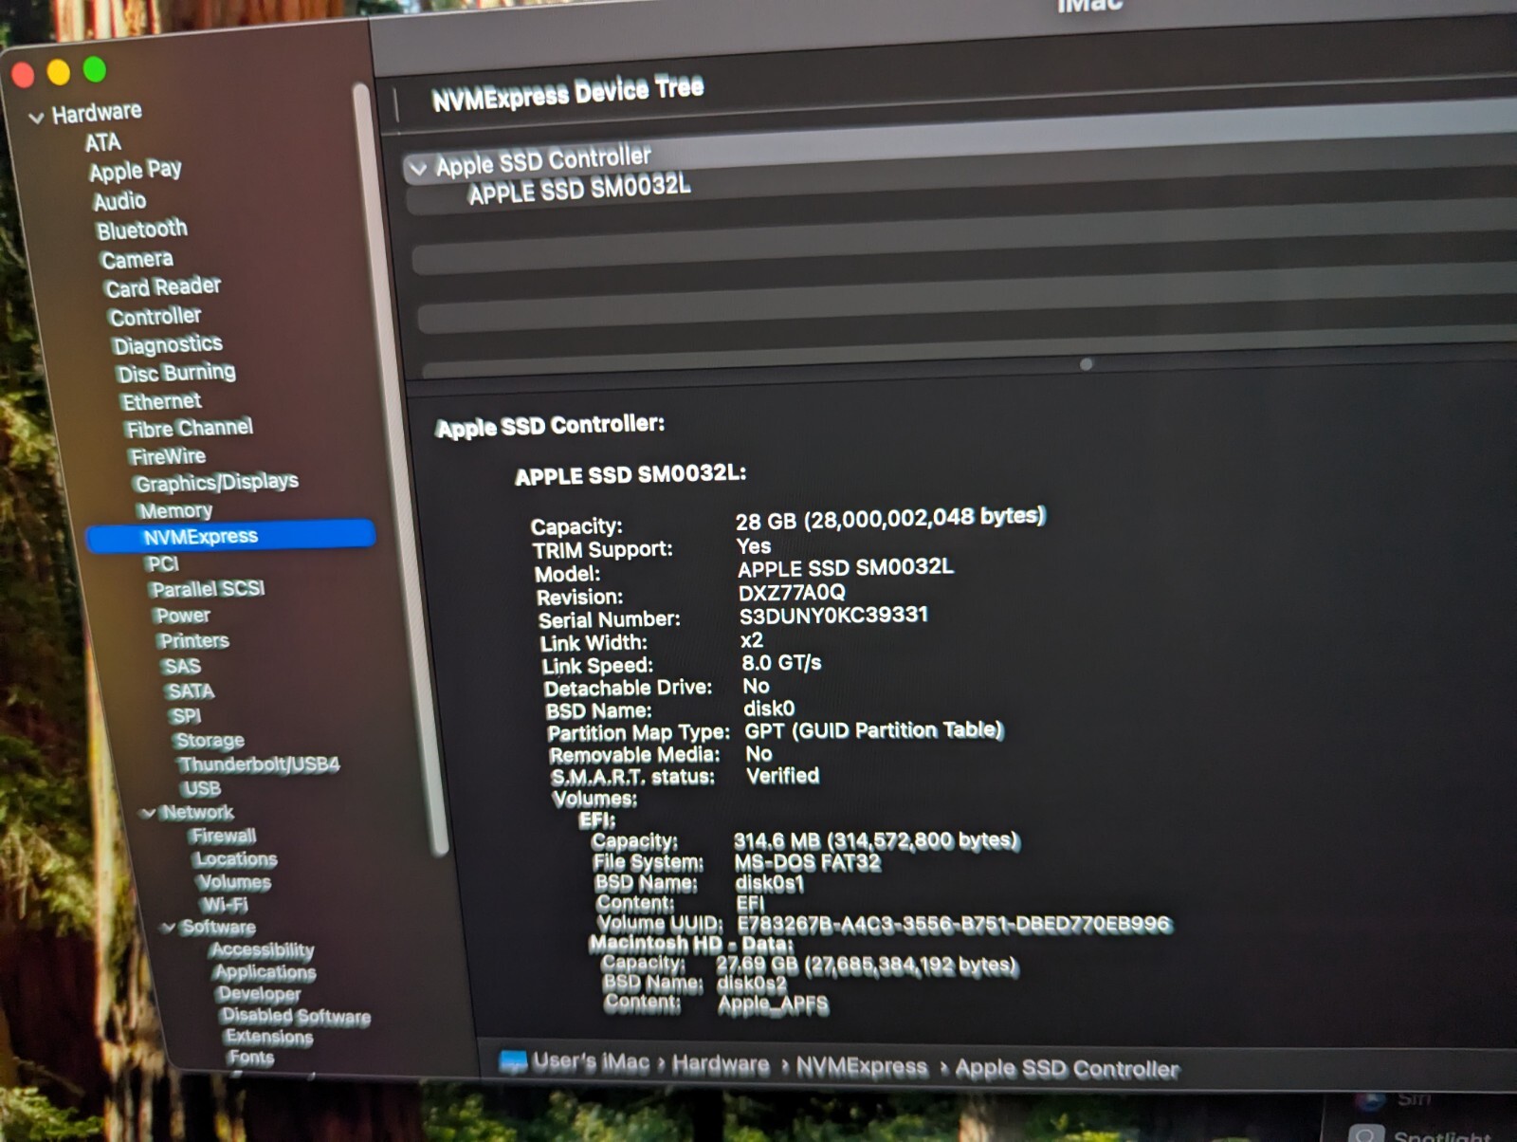Viewport: 1517px width, 1142px height.
Task: Click the EFI Volume UUID value
Action: click(954, 924)
